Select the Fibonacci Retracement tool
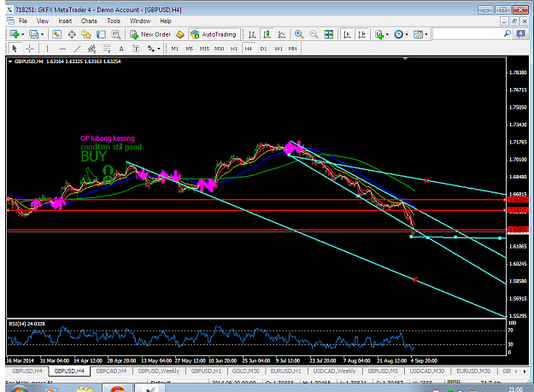 click(x=107, y=49)
